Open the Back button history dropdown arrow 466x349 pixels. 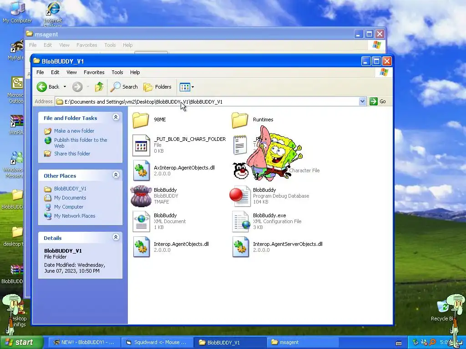pyautogui.click(x=65, y=87)
